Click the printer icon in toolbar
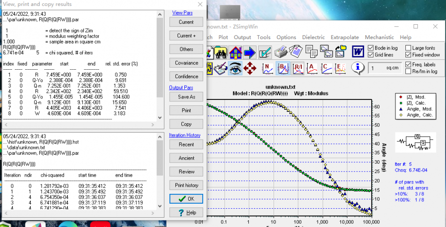 click(x=281, y=51)
